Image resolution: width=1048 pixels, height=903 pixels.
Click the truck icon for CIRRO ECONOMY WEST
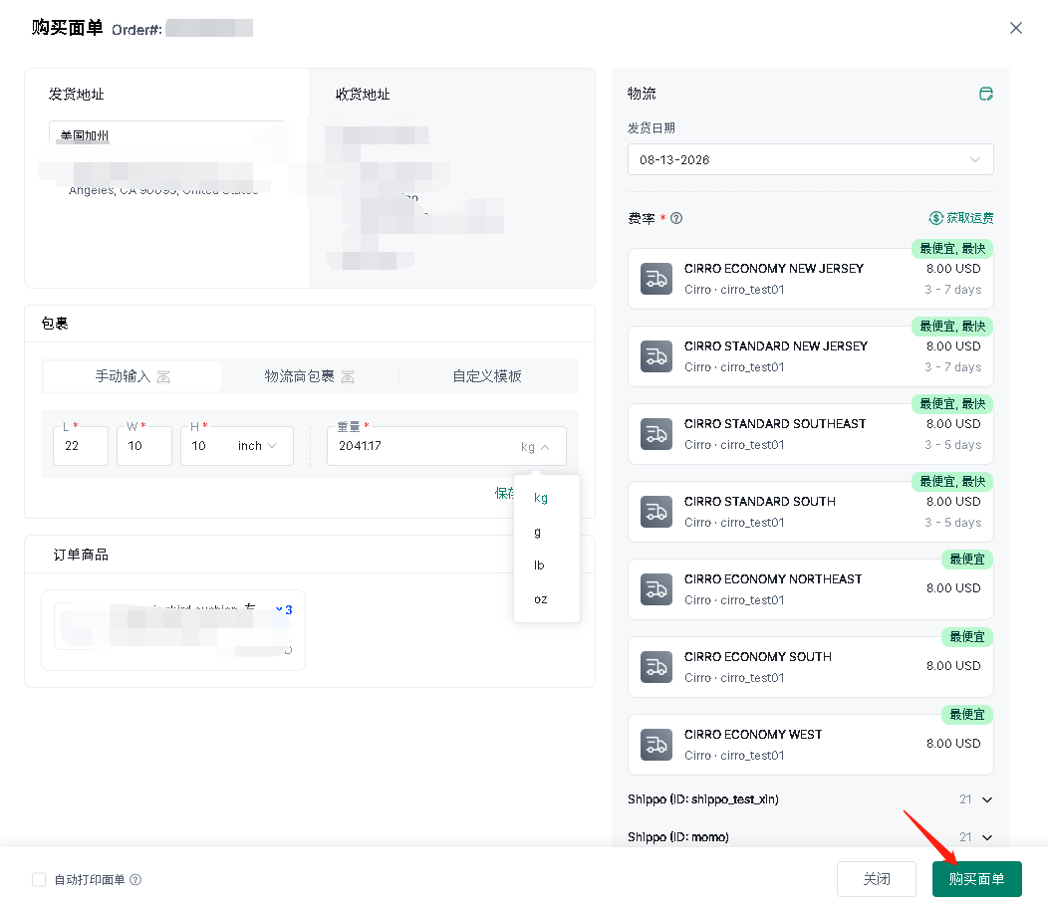pos(656,745)
